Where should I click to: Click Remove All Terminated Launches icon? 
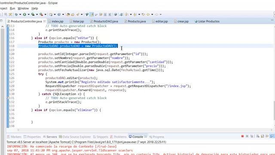click(252, 136)
